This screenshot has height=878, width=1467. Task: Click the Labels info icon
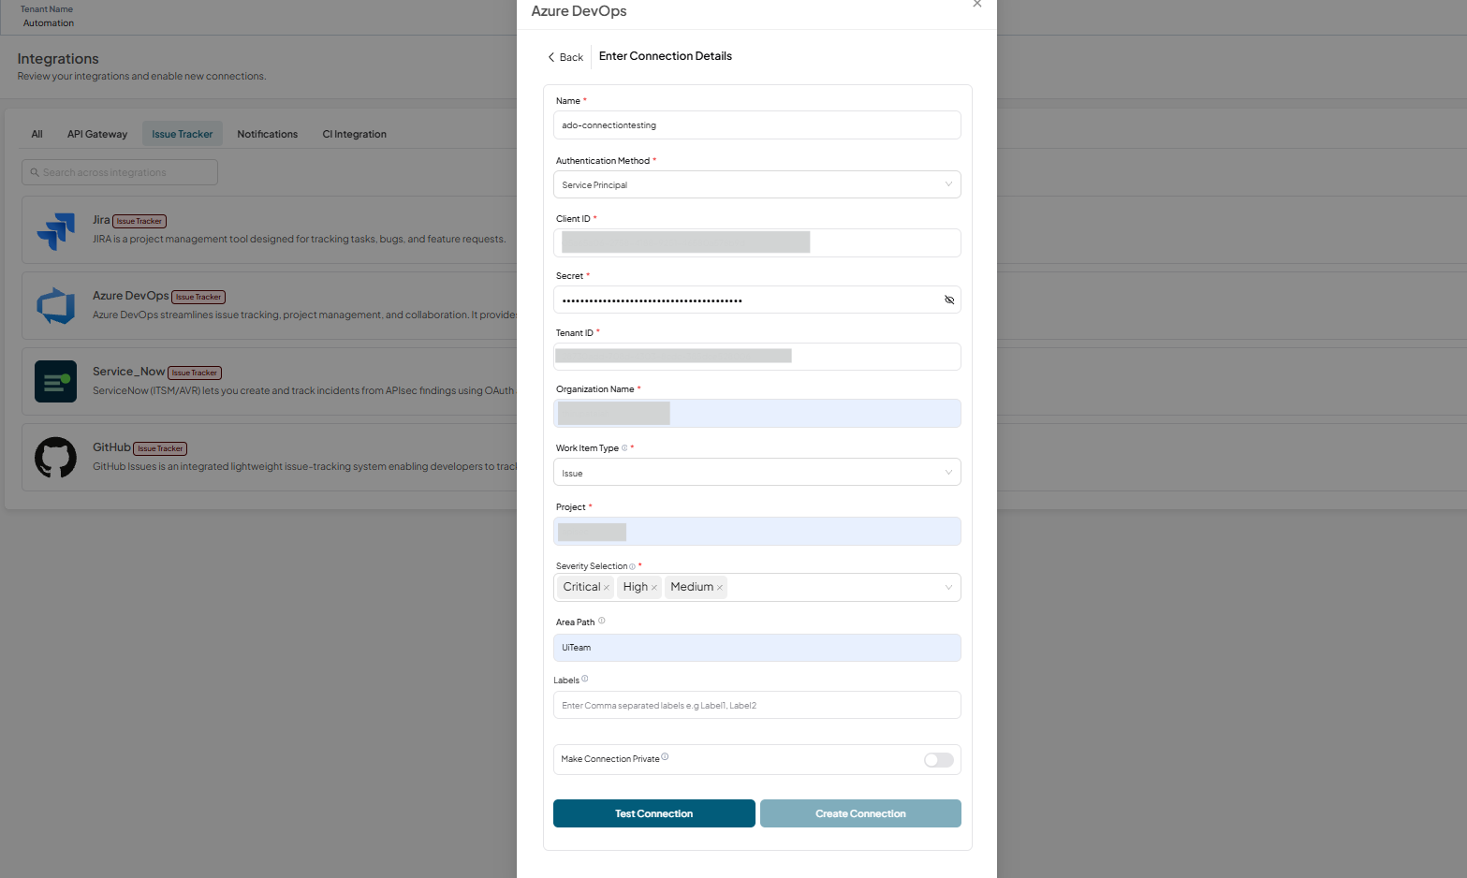click(x=585, y=679)
